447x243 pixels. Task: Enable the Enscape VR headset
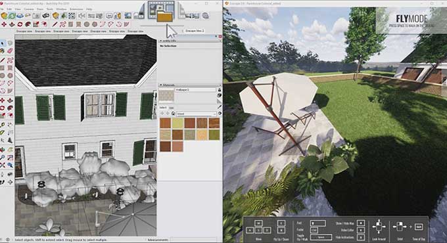(45, 16)
